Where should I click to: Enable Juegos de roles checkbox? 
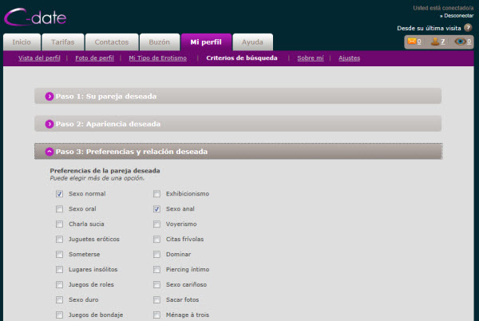point(59,284)
